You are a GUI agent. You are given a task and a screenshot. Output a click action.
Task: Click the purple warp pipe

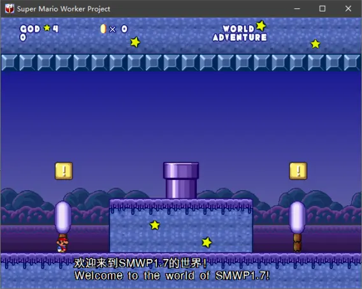tap(181, 180)
